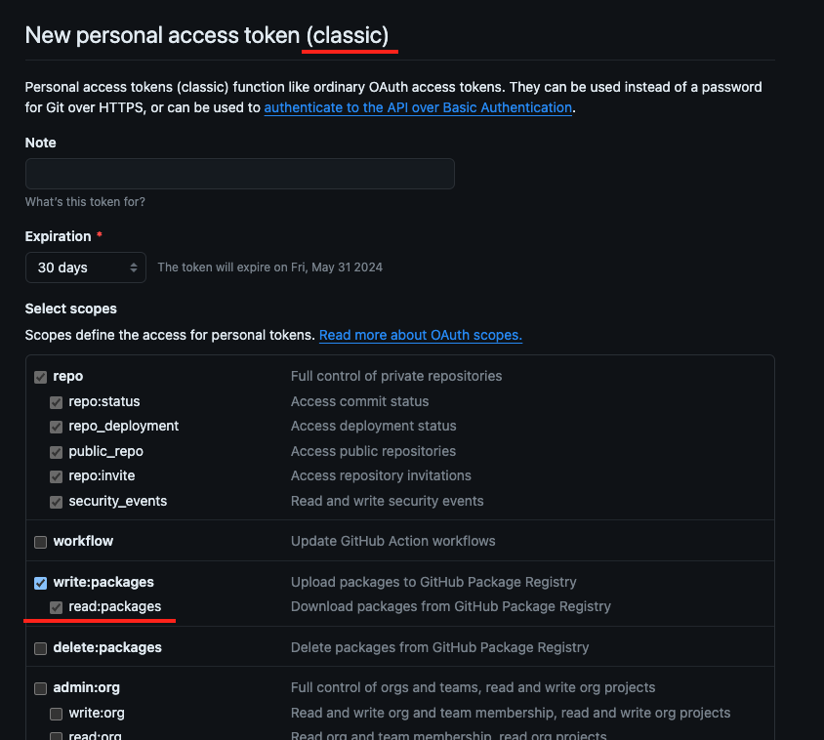Click the workflow scope label
The width and height of the screenshot is (824, 740).
83,541
